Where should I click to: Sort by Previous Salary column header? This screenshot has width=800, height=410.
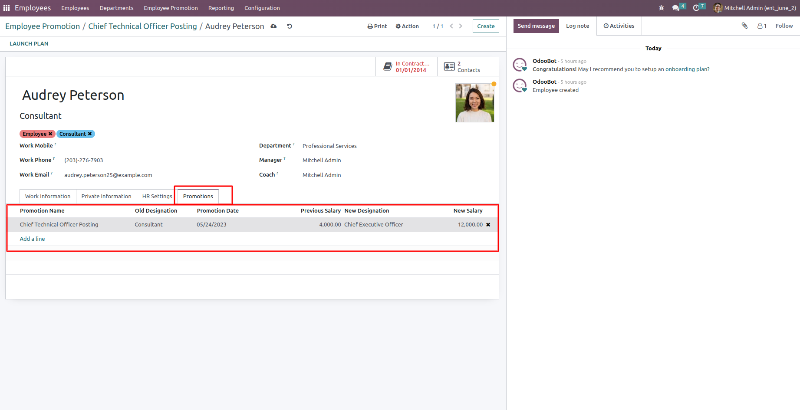click(321, 211)
